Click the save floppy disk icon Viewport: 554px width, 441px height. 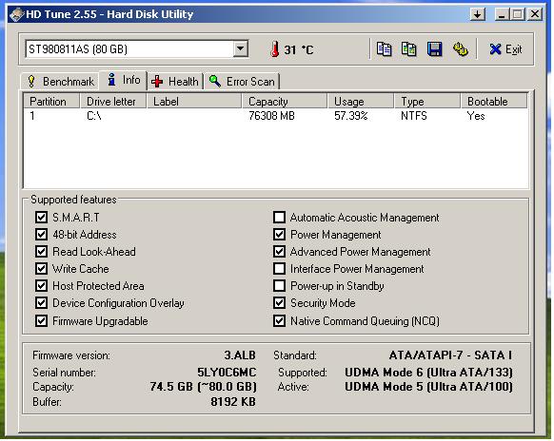click(435, 49)
